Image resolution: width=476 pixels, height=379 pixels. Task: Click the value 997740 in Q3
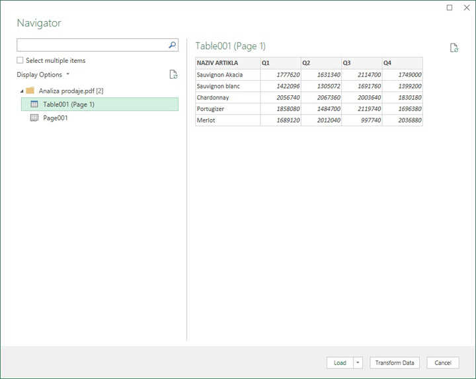pos(362,120)
